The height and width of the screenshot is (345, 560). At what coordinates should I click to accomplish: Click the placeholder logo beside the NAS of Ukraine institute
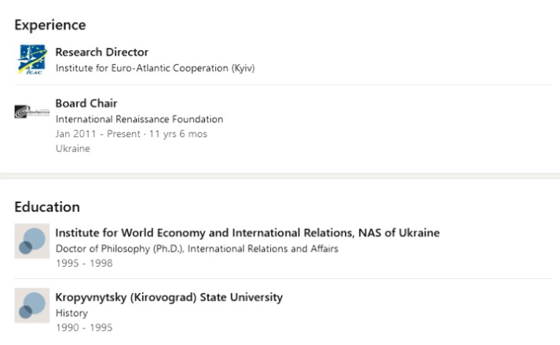pyautogui.click(x=32, y=241)
